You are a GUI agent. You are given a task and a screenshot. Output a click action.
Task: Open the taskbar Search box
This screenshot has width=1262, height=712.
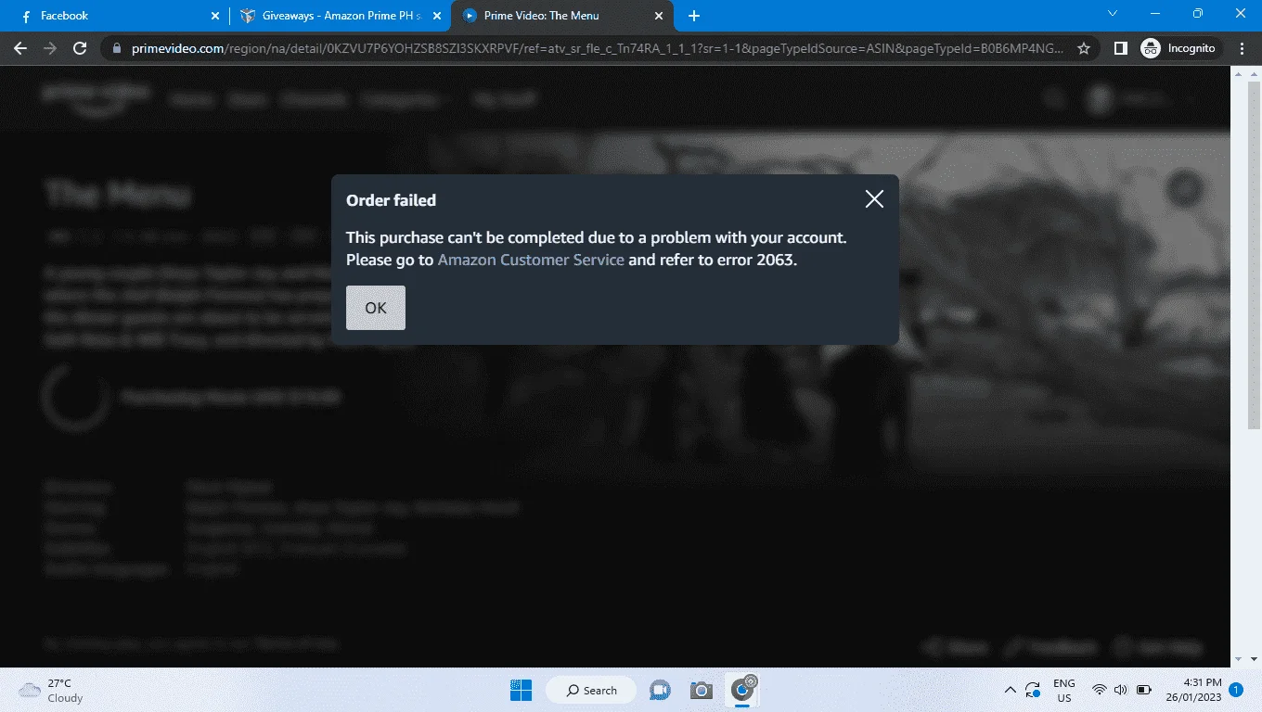point(591,690)
